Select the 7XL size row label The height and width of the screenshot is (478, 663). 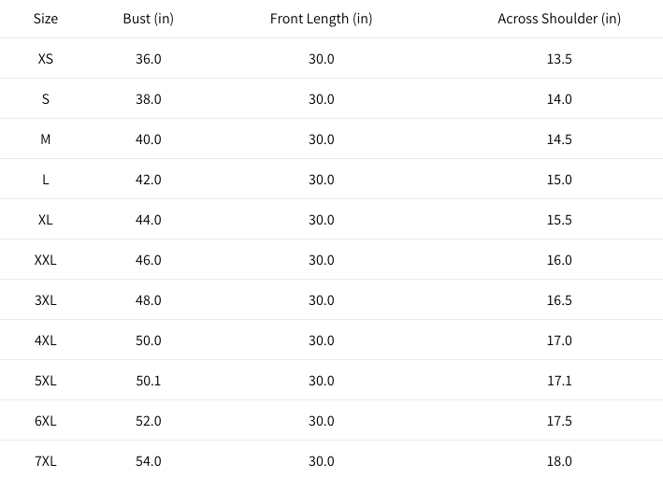click(45, 461)
